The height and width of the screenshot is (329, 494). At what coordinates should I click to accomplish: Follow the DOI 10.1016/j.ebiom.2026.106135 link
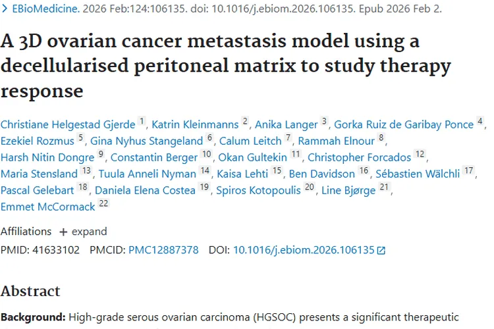[x=304, y=250]
